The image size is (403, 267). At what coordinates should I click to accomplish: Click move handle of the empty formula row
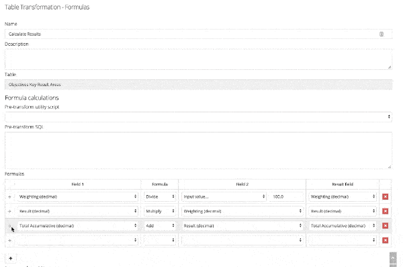[9, 240]
